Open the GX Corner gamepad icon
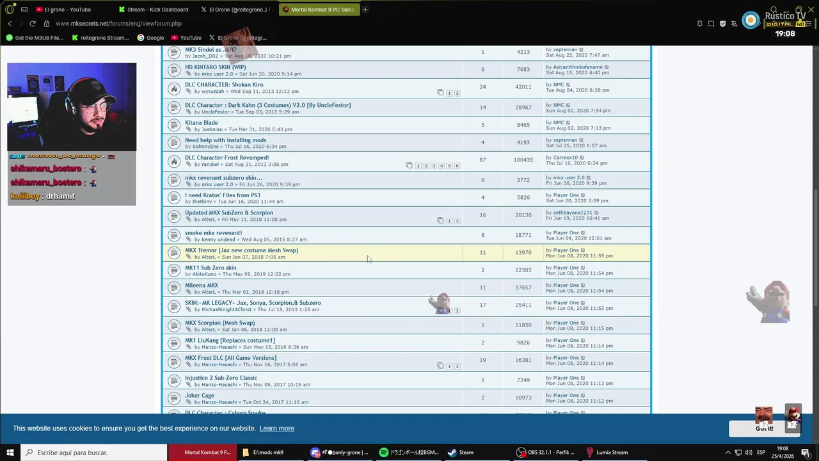 [24, 10]
